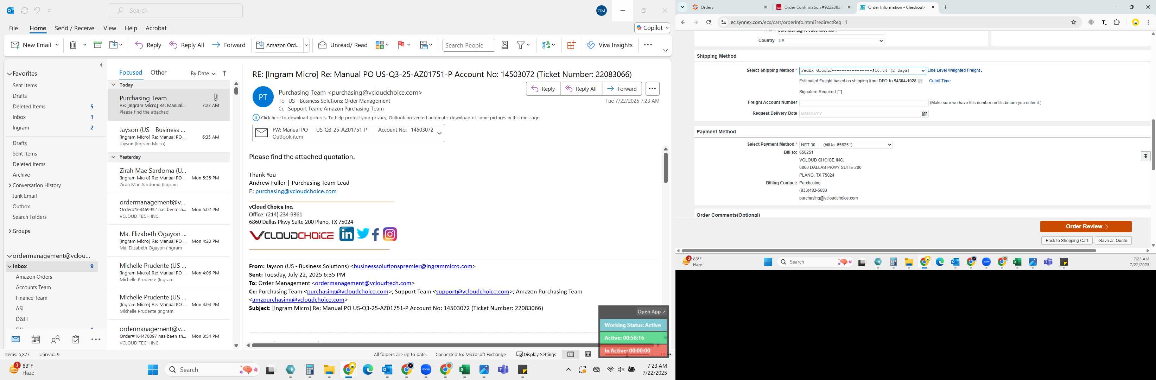Switch to Reading view in Outlook status bar
1156x380 pixels.
tap(588, 354)
